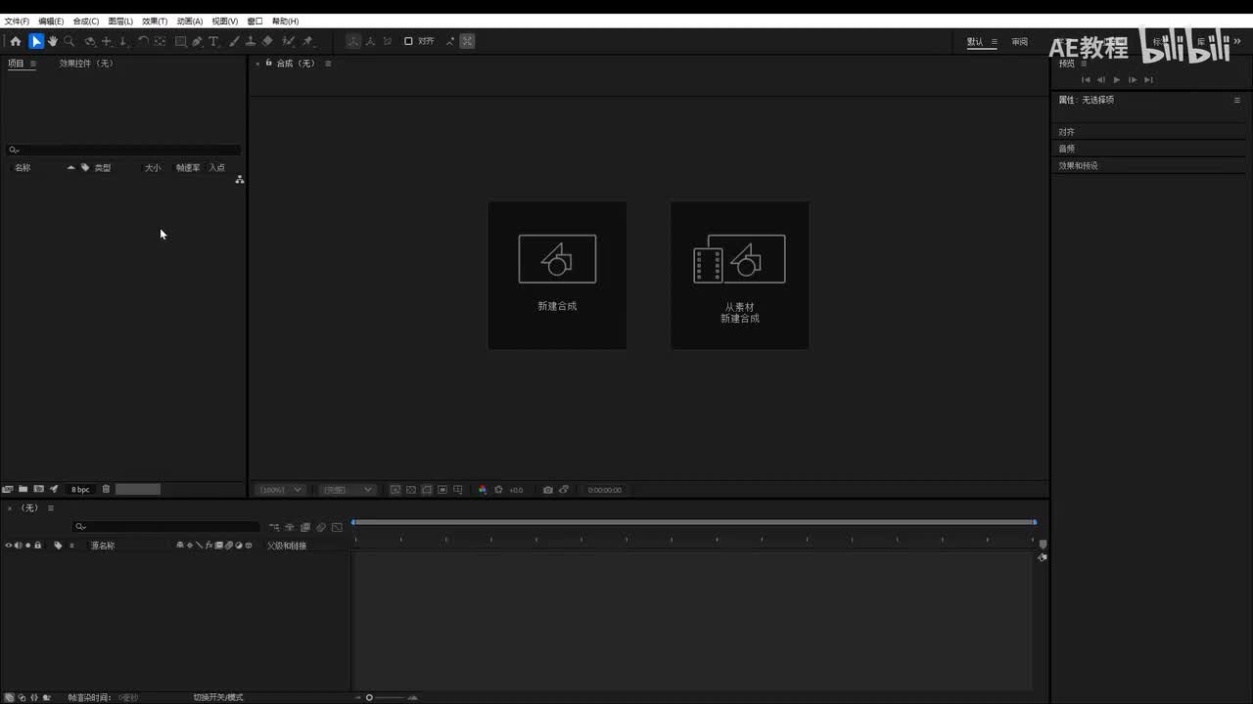Step to previous frame in Preview panel

click(x=1101, y=80)
